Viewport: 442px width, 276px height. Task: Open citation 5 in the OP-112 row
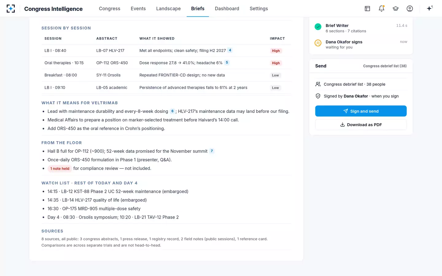tap(227, 63)
